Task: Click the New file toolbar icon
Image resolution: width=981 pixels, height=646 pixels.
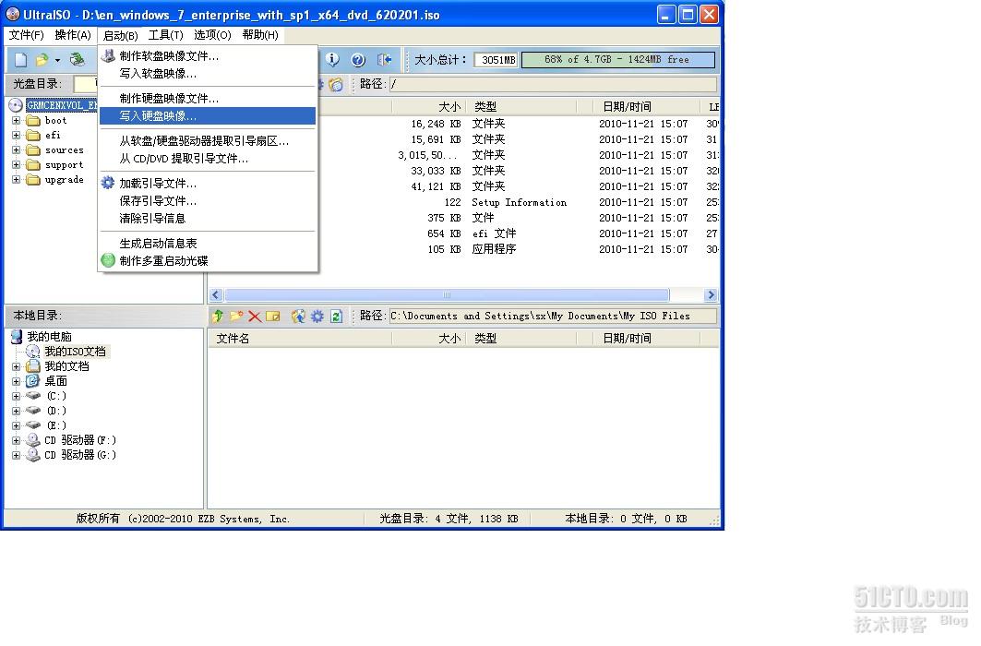Action: 20,60
